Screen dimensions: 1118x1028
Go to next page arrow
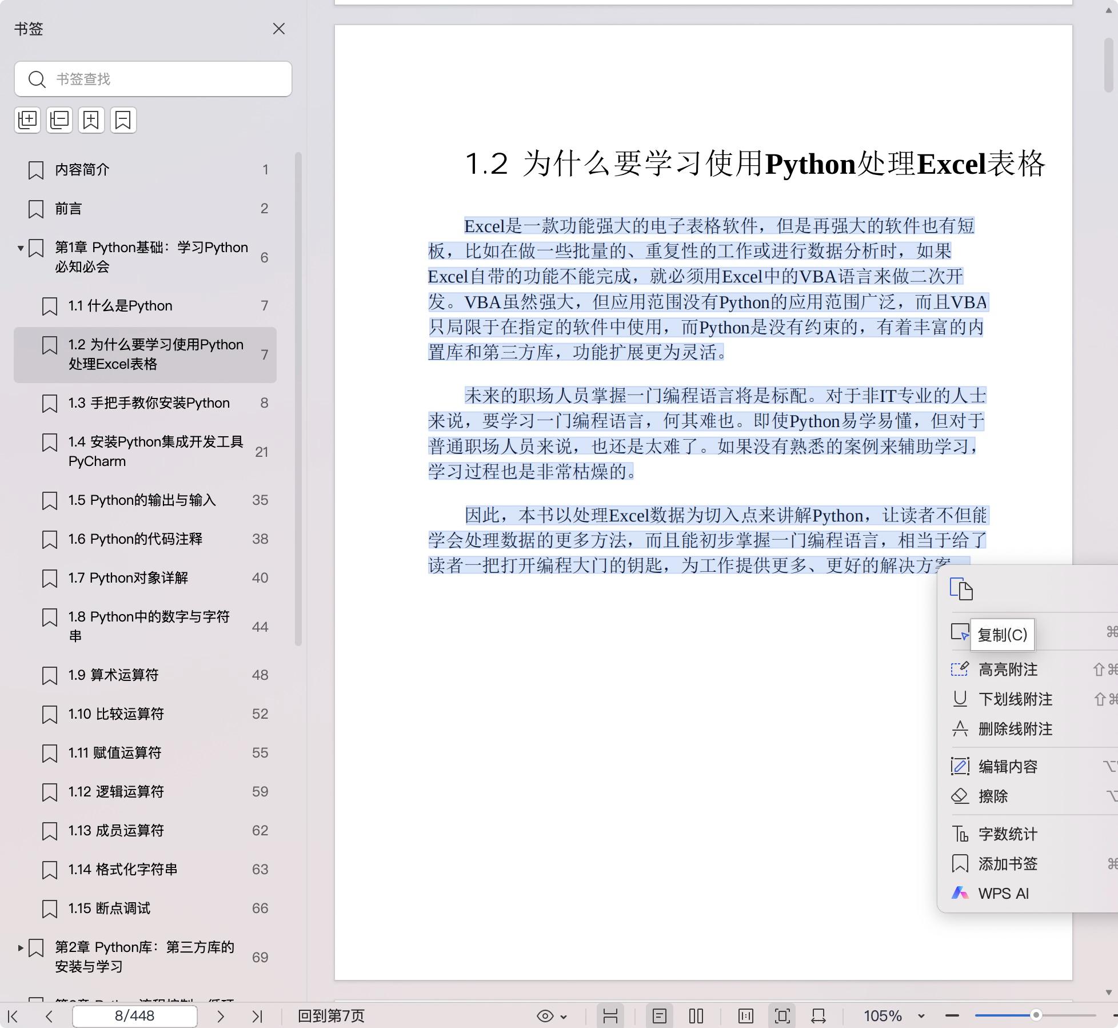click(221, 1016)
